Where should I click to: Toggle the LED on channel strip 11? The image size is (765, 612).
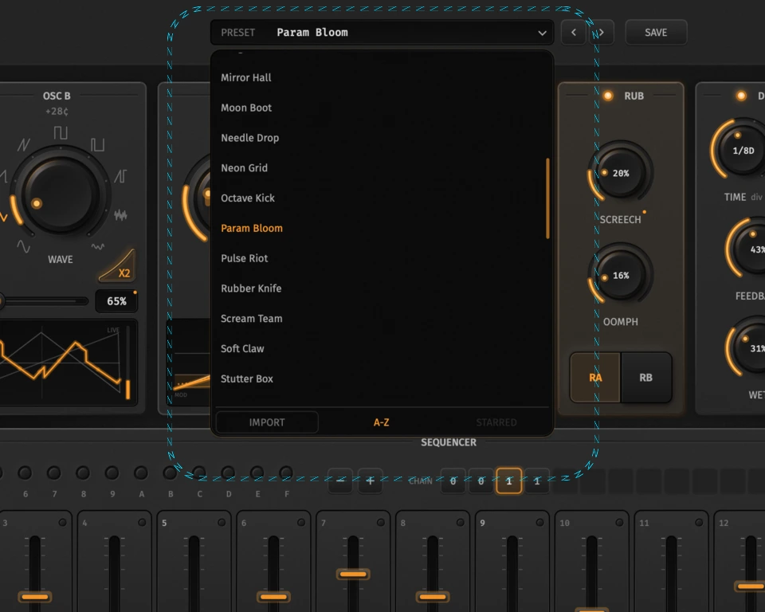[x=699, y=522]
